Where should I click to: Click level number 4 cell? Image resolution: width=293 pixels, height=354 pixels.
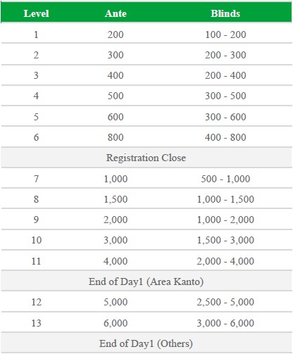[x=36, y=96]
